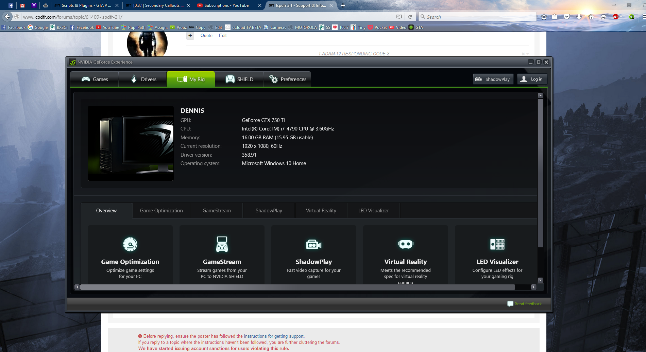Open the Games tab in GeForce Experience

(x=95, y=79)
